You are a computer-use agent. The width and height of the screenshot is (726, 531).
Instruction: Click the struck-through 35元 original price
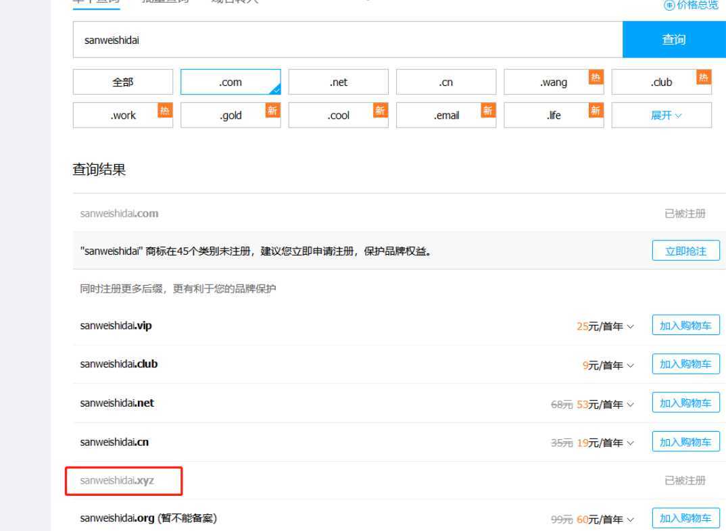click(562, 443)
